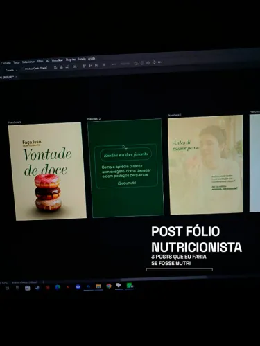Click the align right edges icon
Screen dimensions: 260x346
tap(67, 67)
